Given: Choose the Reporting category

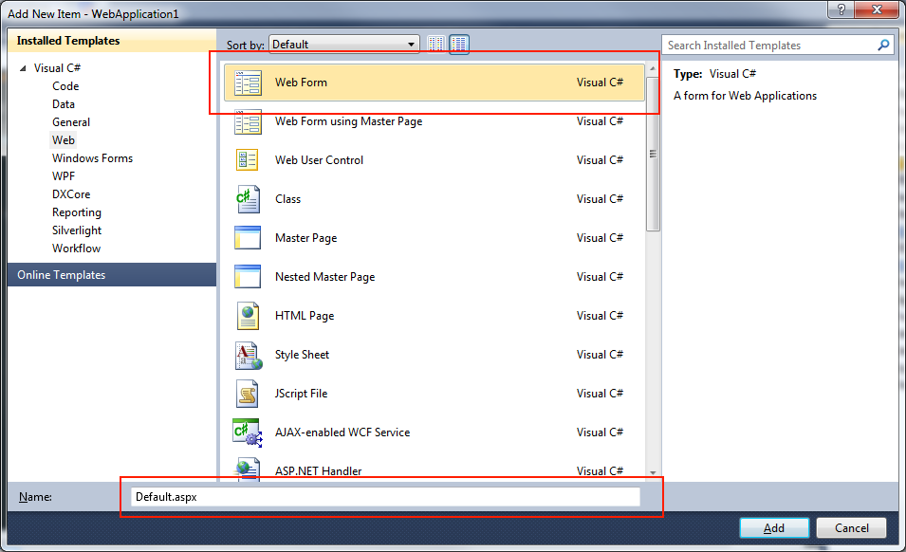Looking at the screenshot, I should tap(76, 212).
